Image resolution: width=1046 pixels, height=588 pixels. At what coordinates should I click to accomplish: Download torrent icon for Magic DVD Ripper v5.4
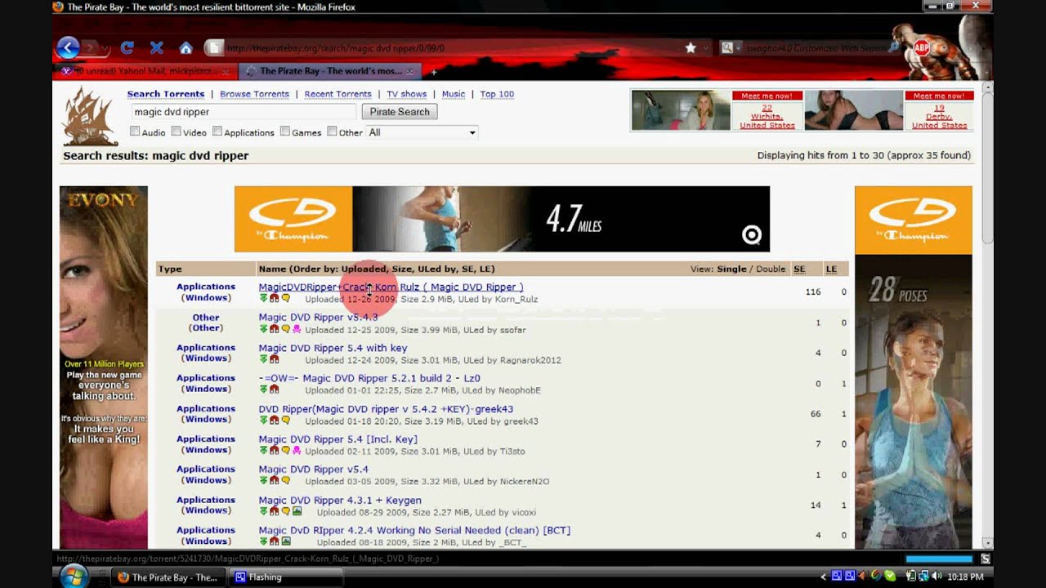tap(263, 481)
